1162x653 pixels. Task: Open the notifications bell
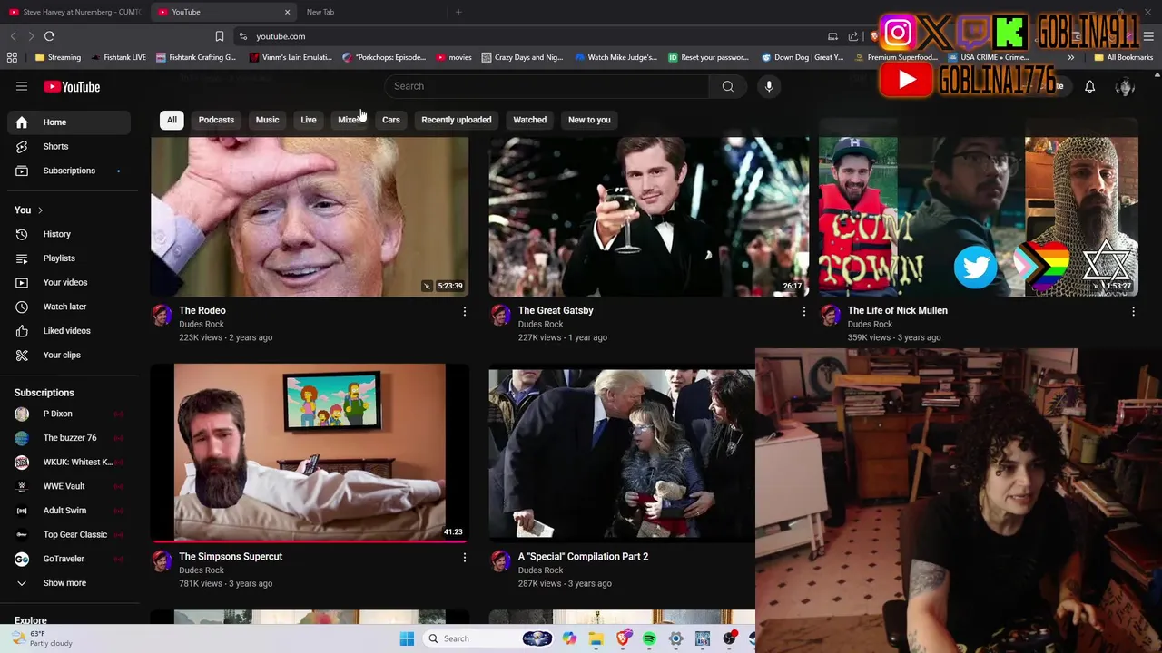point(1089,86)
